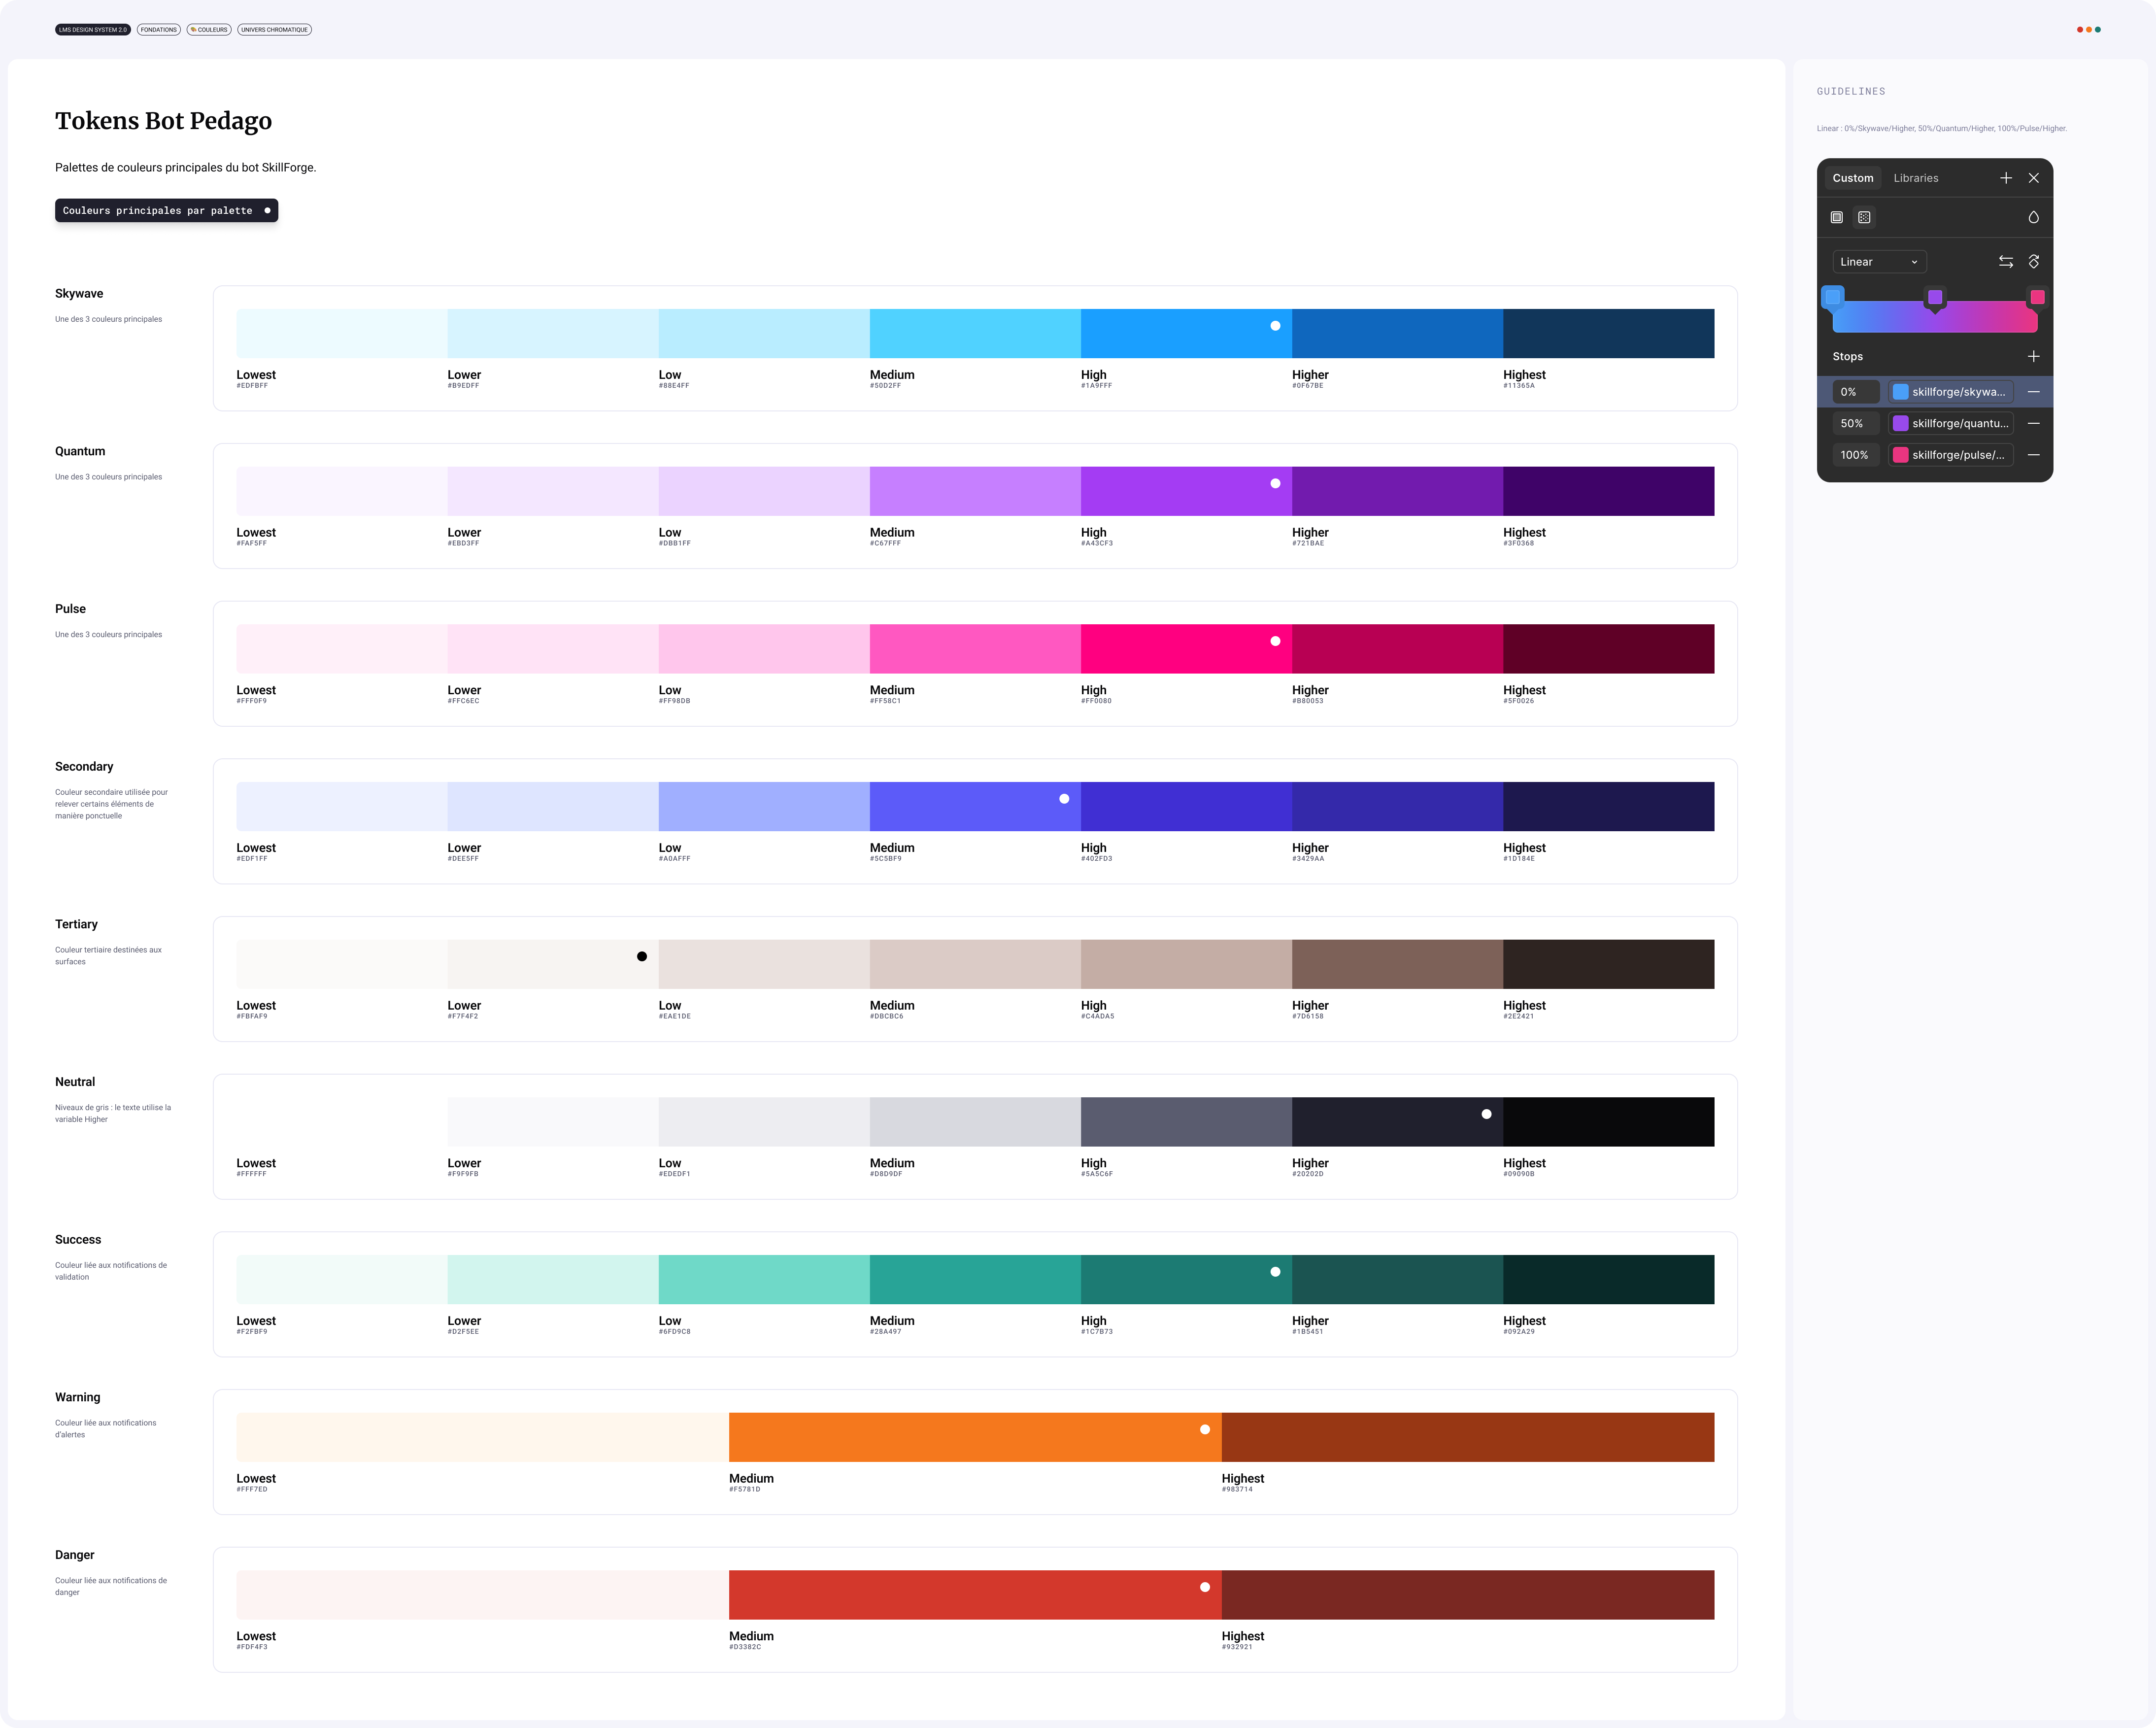Select the solid fill type icon
This screenshot has width=2156, height=1728.
click(x=1838, y=217)
